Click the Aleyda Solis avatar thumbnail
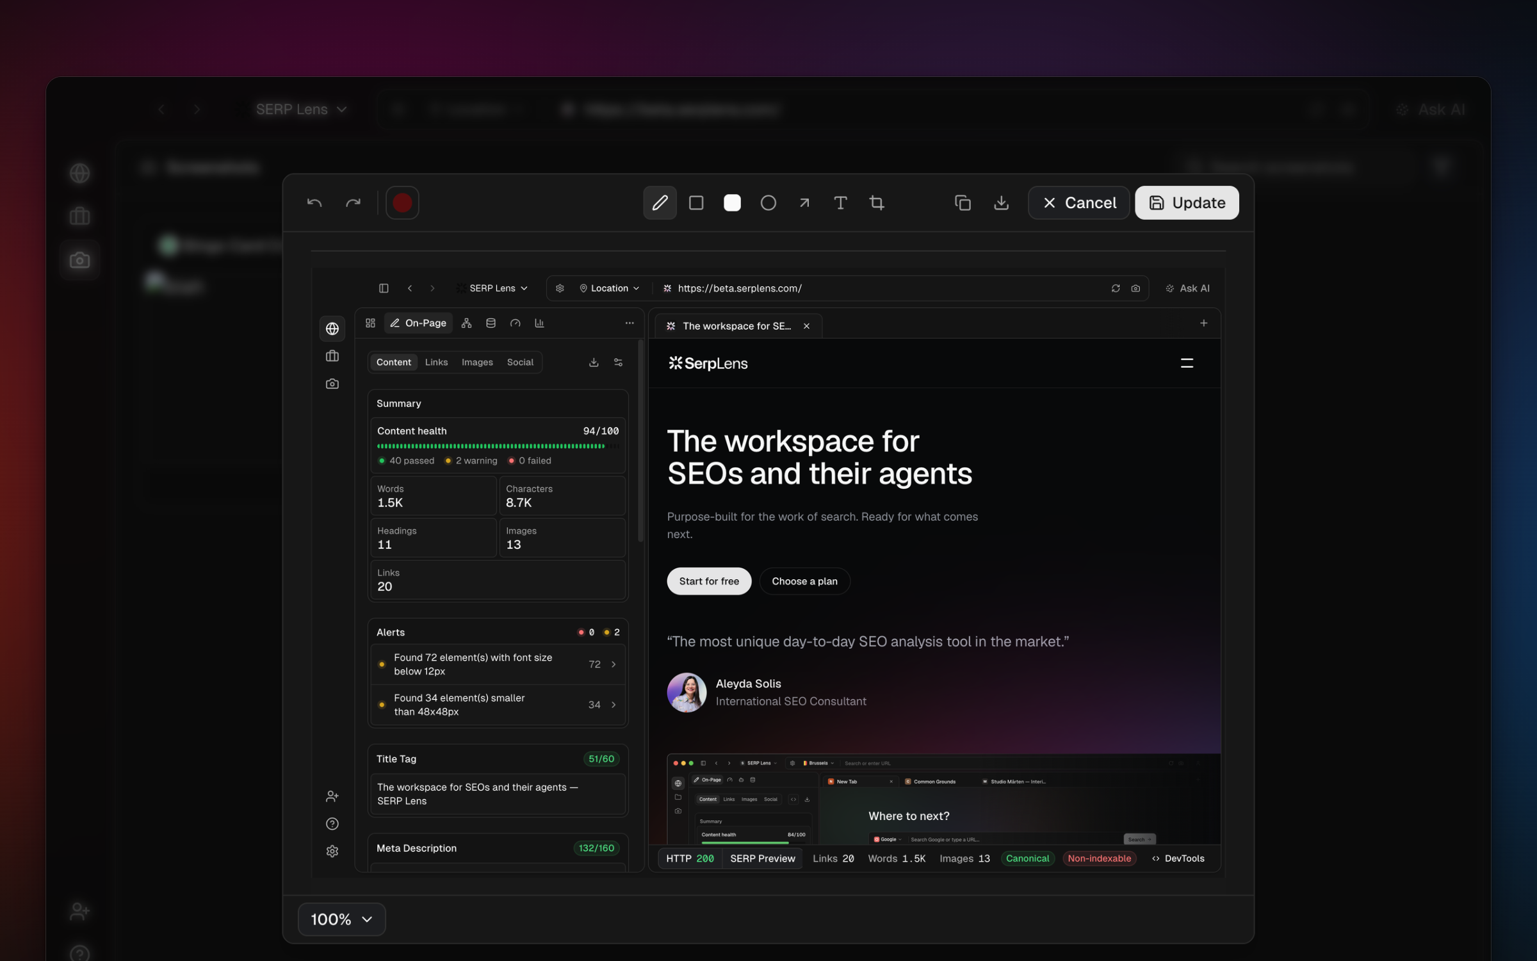Screen dimensions: 1537x961 pyautogui.click(x=687, y=693)
